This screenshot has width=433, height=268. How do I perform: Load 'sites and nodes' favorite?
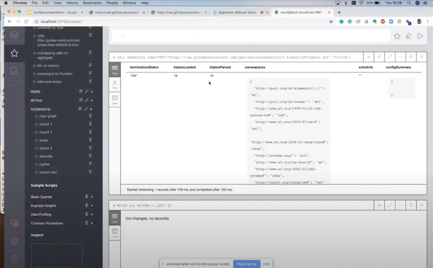(49, 82)
